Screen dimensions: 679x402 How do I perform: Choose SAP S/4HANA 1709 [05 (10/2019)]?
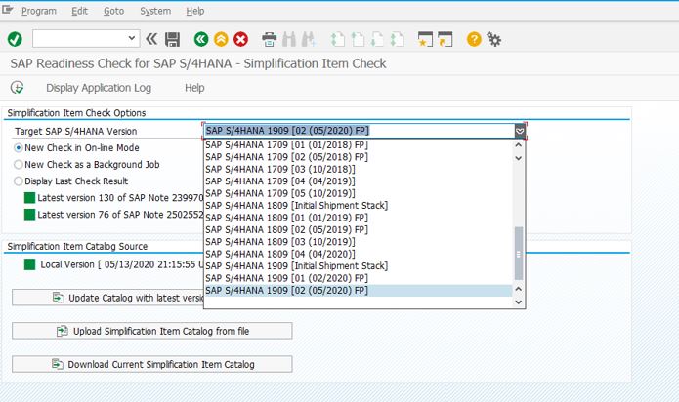[x=359, y=193]
